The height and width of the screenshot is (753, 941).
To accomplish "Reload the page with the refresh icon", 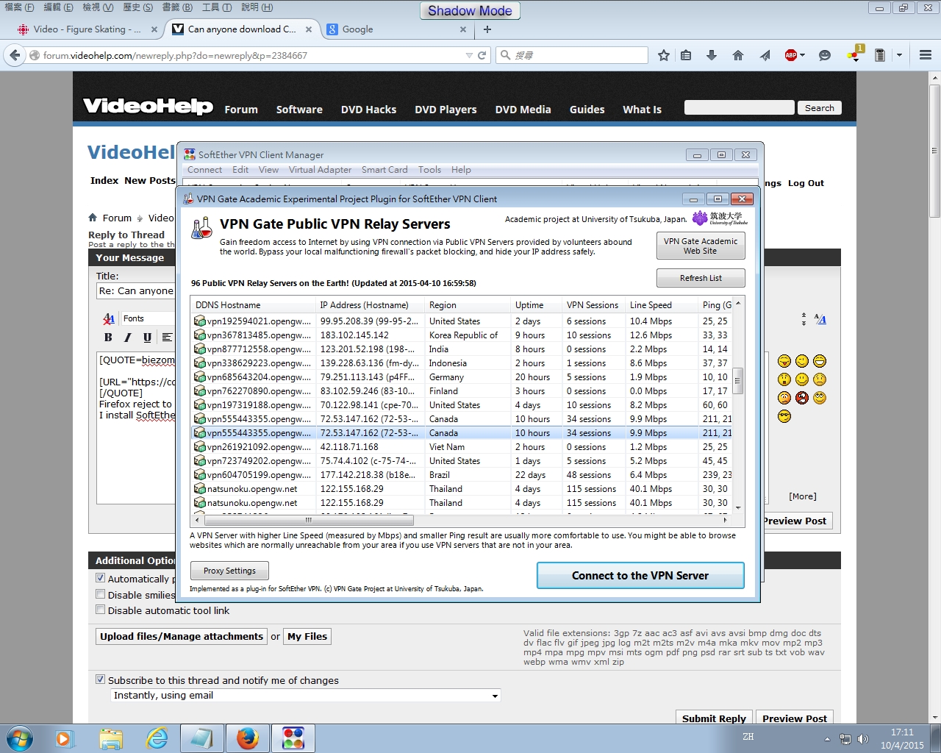I will (x=482, y=55).
